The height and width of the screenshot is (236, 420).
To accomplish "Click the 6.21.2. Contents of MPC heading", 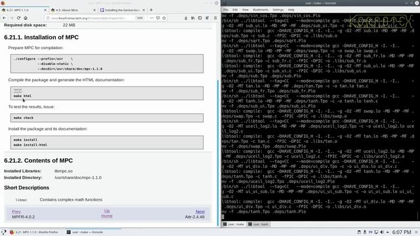I will 38,161.
